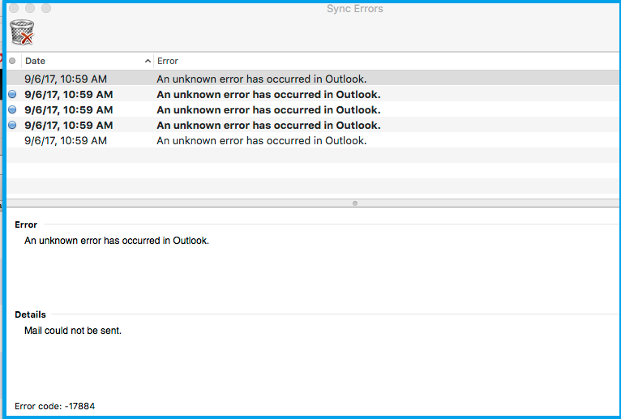621x419 pixels.
Task: Select the second bold unread error row
Action: 313,109
